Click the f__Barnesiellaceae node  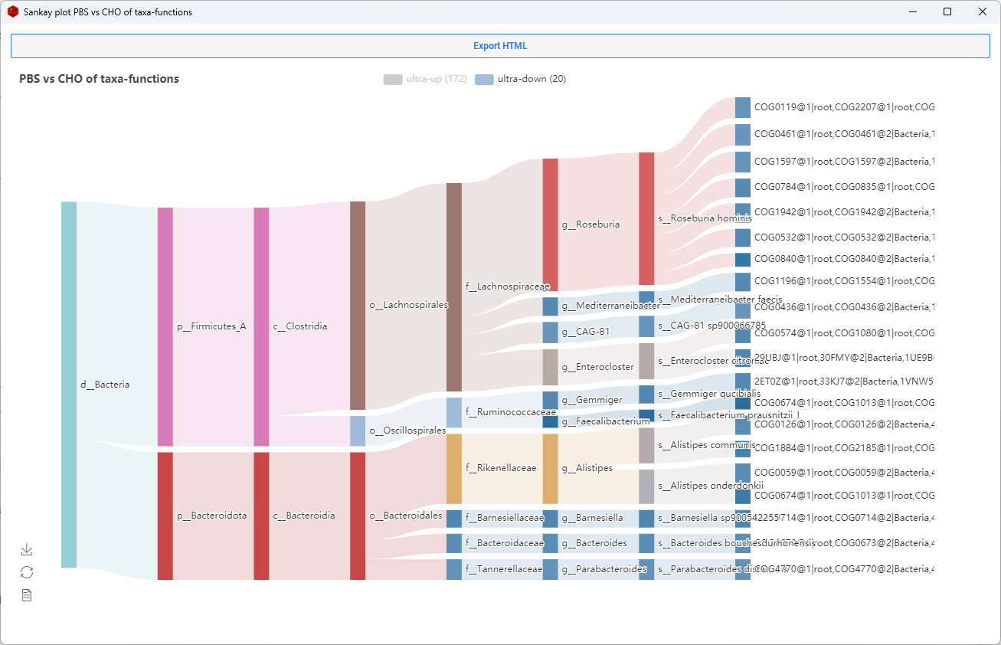pyautogui.click(x=454, y=519)
